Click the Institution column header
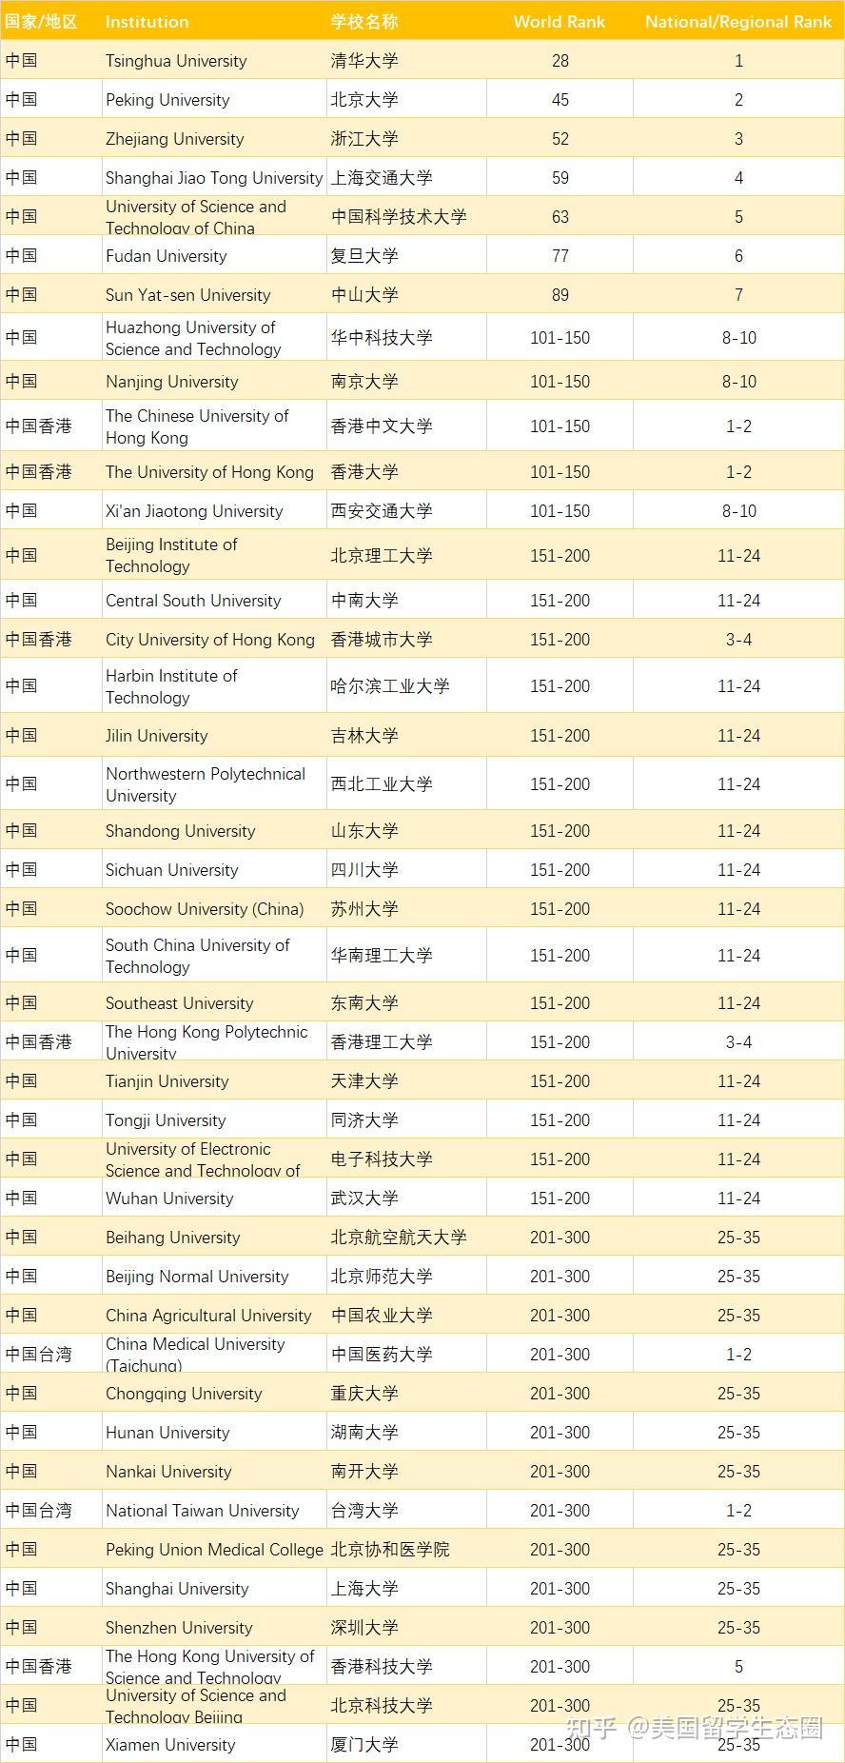This screenshot has height=1763, width=845. pyautogui.click(x=214, y=21)
